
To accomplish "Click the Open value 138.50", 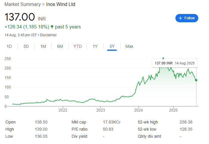I will 41,122.
